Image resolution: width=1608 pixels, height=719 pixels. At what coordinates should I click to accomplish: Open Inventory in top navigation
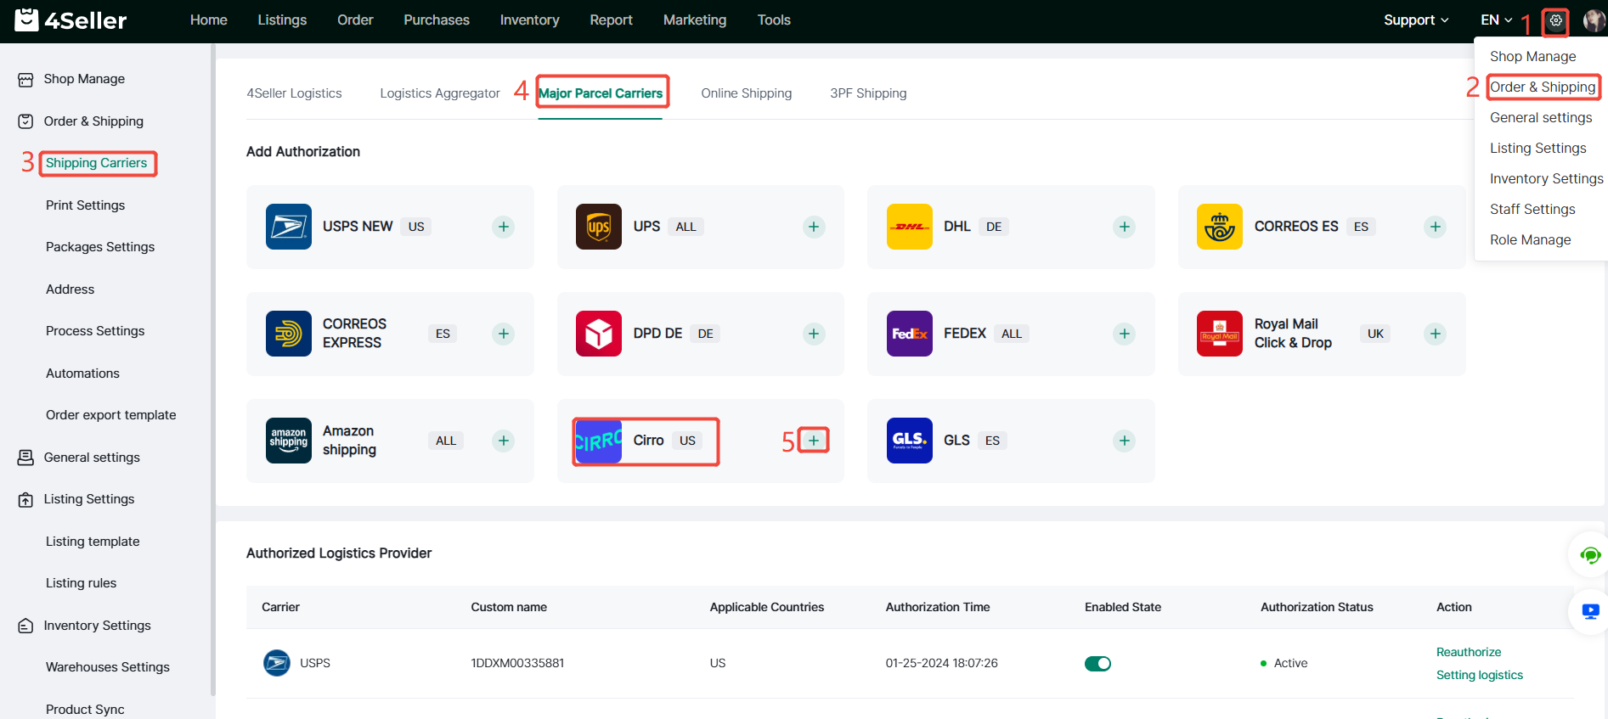[x=529, y=20]
